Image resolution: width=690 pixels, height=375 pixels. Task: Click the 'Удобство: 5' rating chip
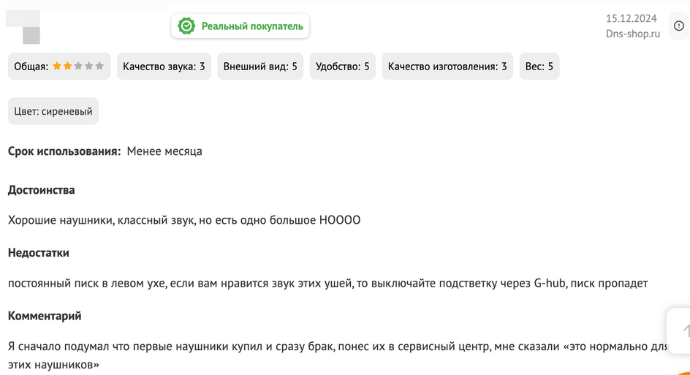coord(342,67)
